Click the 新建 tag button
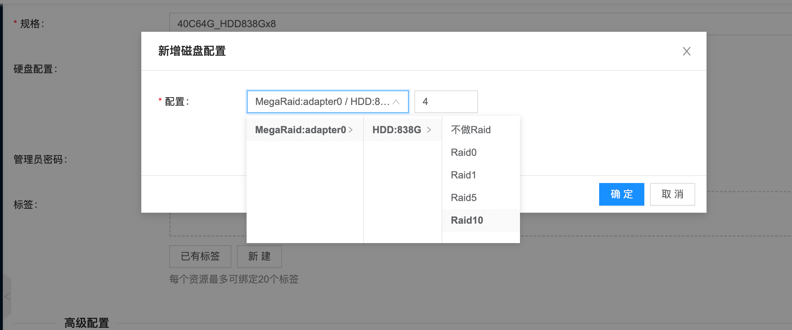Screen dimensions: 792x330 [259, 256]
